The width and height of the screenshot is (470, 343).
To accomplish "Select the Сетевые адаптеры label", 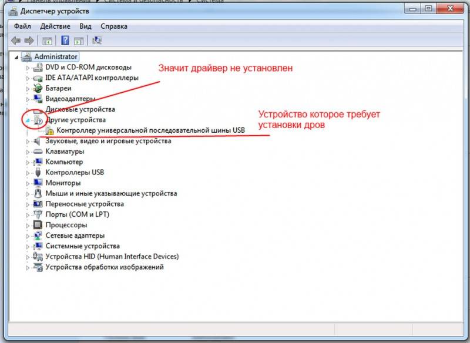I will click(75, 236).
